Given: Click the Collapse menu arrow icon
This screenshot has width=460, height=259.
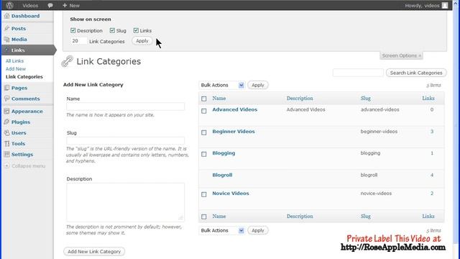Looking at the screenshot, I should point(6,166).
